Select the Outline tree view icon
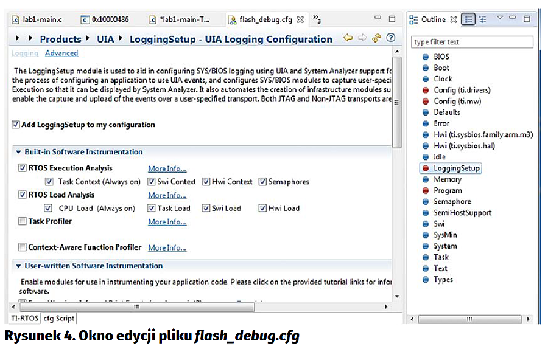Viewport: 548px width, 349px height. 483,19
